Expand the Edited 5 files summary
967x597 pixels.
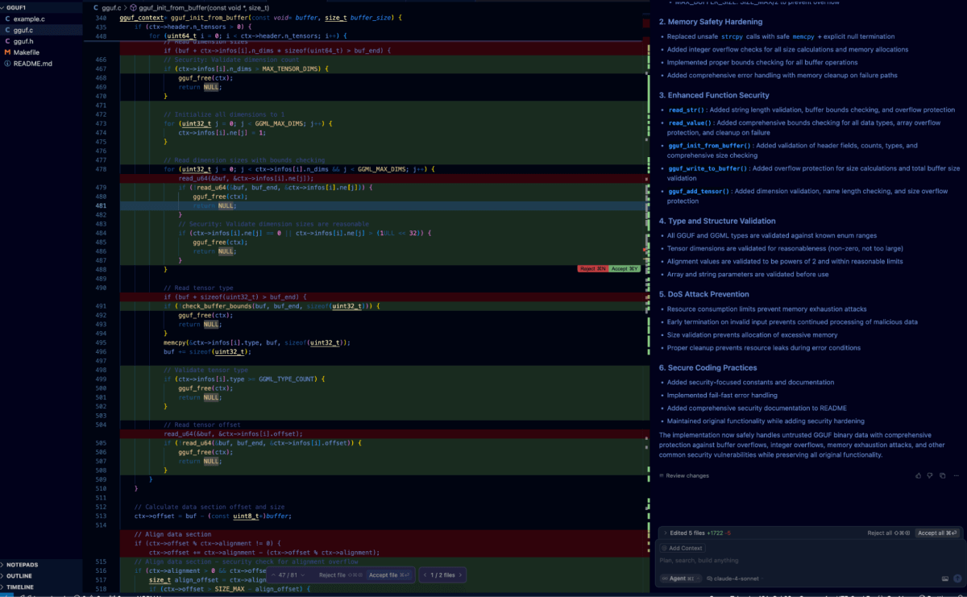pos(664,533)
